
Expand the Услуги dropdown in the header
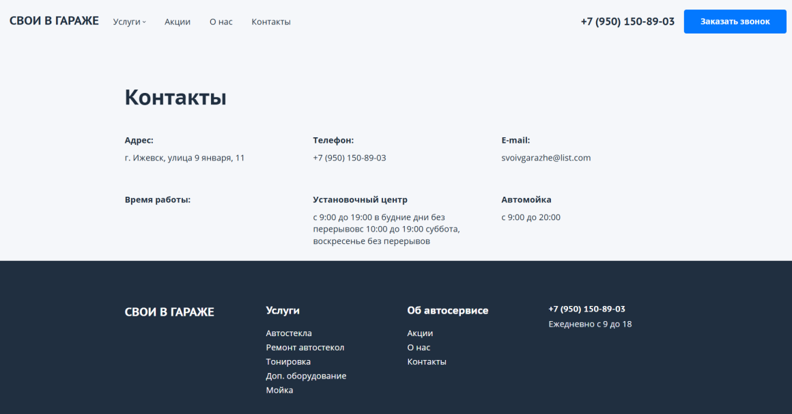[129, 22]
